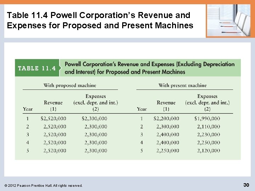Image resolution: width=255 pixels, height=191 pixels.
Task: Click the caption 'Powell Corporation's Revenue and Expenses (Excluding Depreciation'
Action: [149, 64]
